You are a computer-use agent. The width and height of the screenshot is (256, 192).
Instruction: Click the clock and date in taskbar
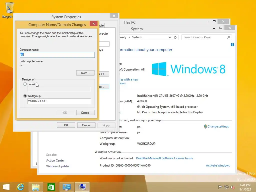[x=245, y=187]
